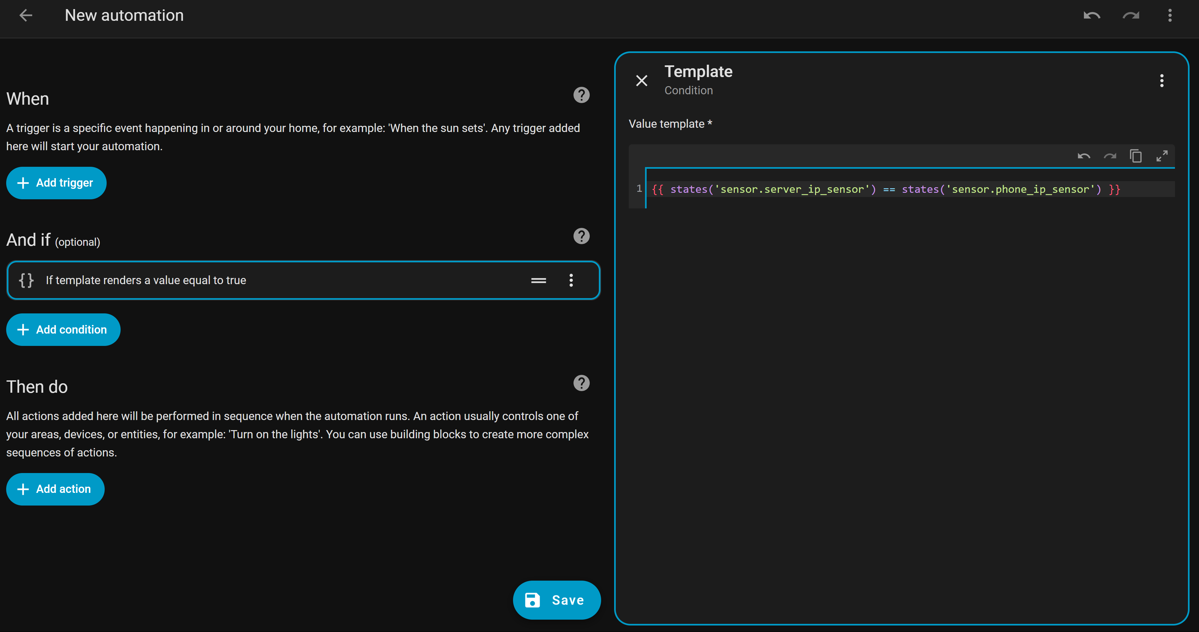The width and height of the screenshot is (1199, 632).
Task: Open help for the Then do section
Action: point(581,384)
